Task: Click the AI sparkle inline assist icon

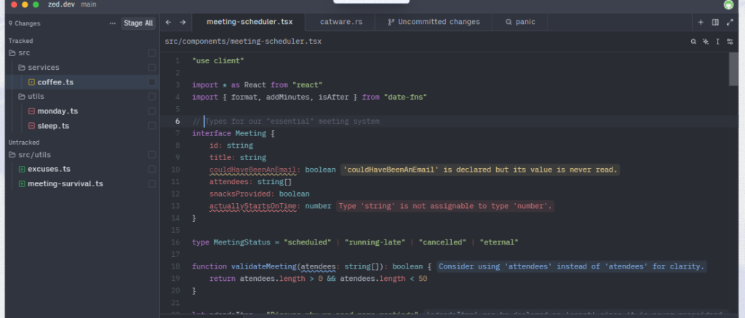Action: point(706,41)
